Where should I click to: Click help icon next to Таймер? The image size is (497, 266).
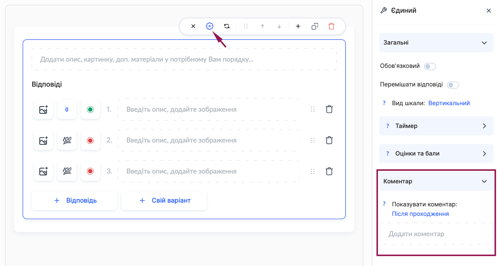pyautogui.click(x=388, y=126)
